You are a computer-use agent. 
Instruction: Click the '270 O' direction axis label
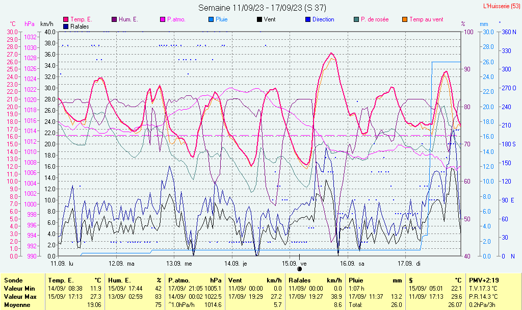point(509,88)
